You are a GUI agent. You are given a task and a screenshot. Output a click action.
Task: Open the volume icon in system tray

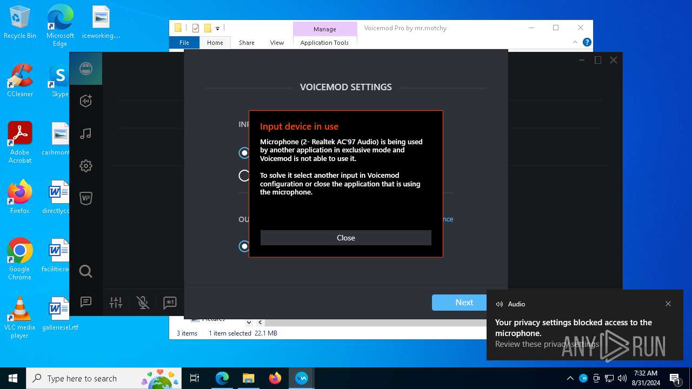pos(622,378)
